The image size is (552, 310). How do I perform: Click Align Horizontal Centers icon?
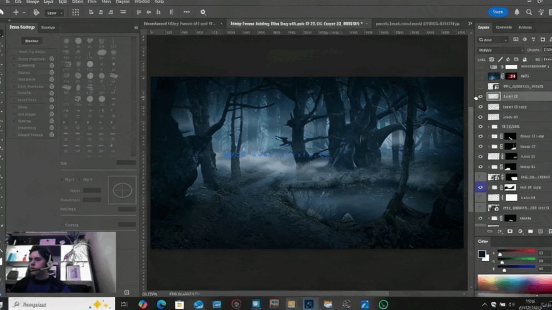click(x=101, y=12)
